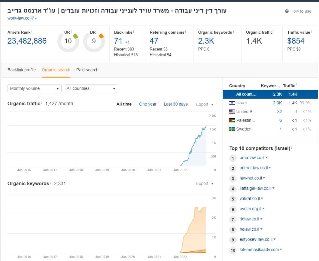The height and width of the screenshot is (261, 319).
Task: Switch to Paid search tab
Action: [x=87, y=70]
